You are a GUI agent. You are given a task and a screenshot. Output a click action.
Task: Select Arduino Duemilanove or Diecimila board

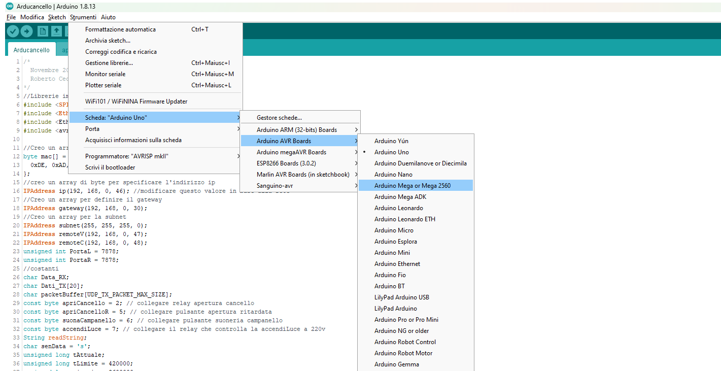tap(416, 163)
